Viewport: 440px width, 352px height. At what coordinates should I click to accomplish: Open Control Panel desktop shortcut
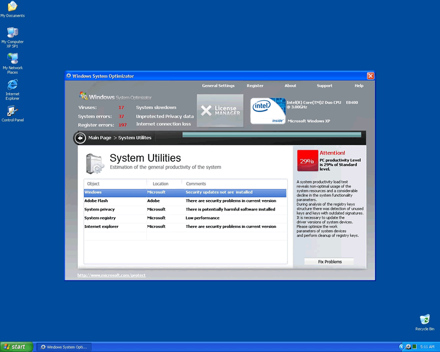[x=12, y=111]
